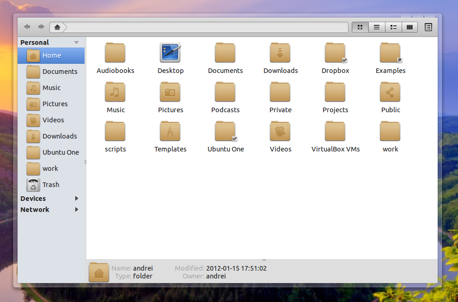This screenshot has width=458, height=302.
Task: Collapse the Personal sidebar section
Action: 76,42
